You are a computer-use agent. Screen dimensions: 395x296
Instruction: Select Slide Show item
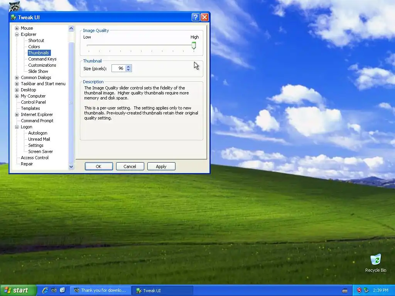[x=38, y=71]
